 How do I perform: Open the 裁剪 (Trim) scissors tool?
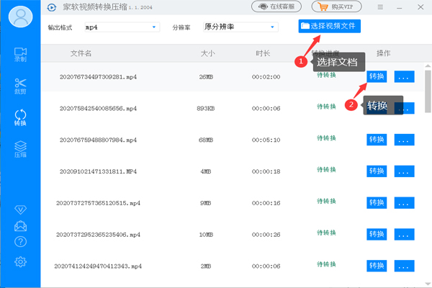click(x=21, y=86)
